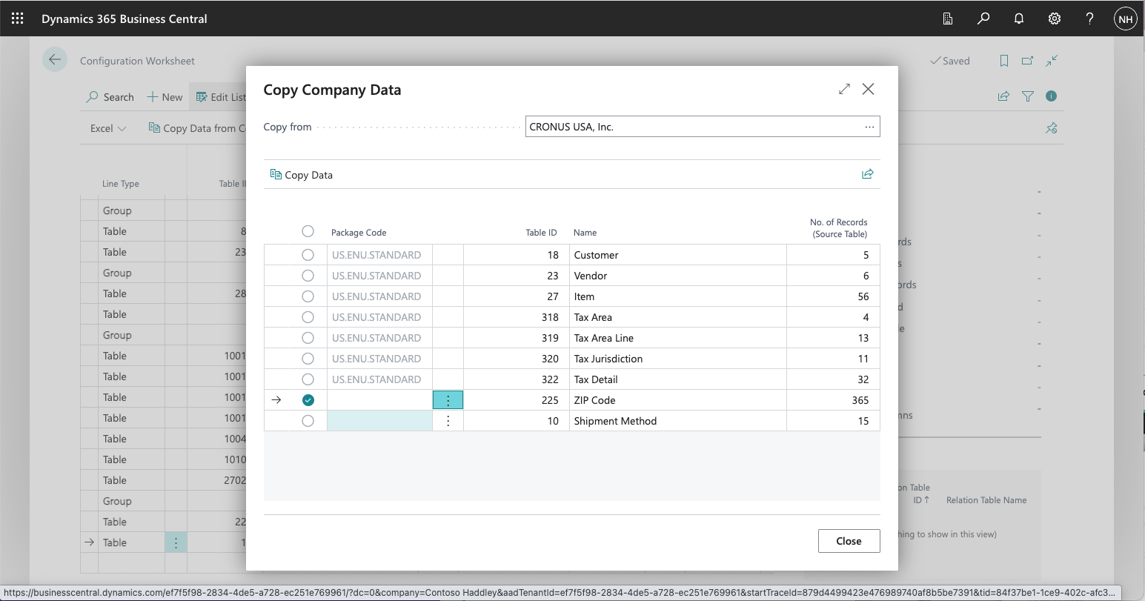
Task: Click the share icon beside Copy Data
Action: pos(867,174)
